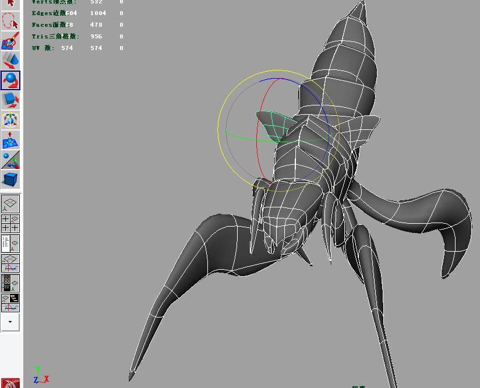Pick the Scale tool

(x=10, y=100)
